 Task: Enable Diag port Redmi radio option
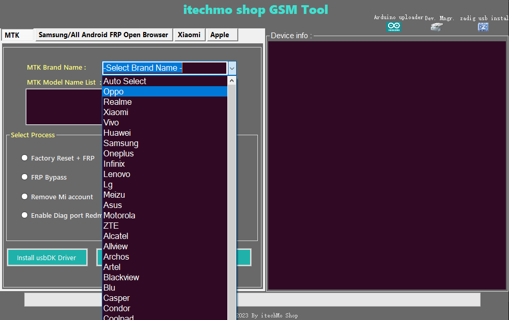[x=24, y=215]
